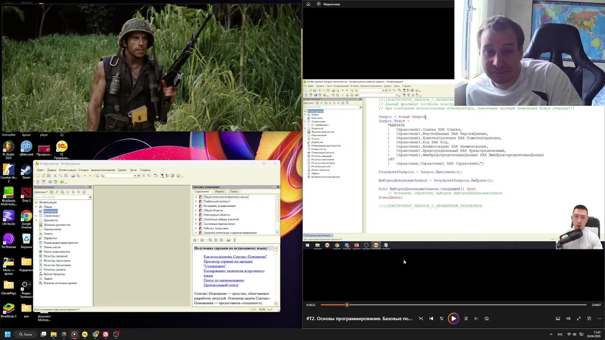Switch to Индекс tab in Синтакс-помощник
The height and width of the screenshot is (340, 605).
(219, 191)
